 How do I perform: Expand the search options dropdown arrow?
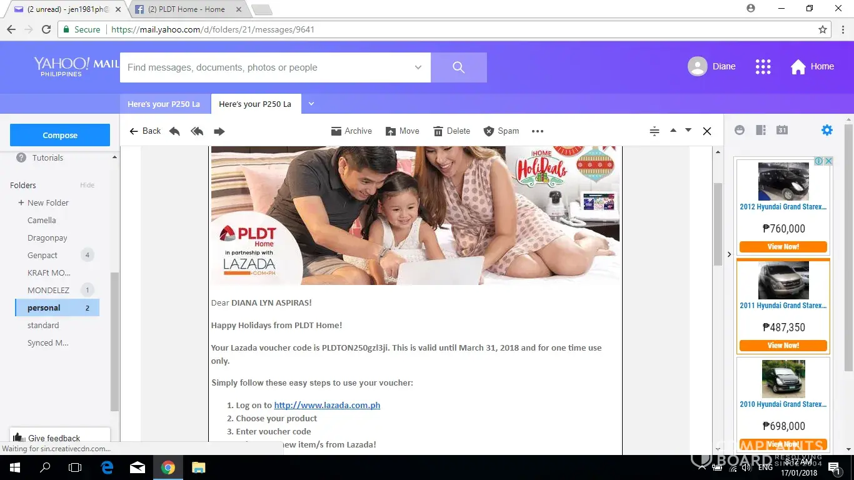418,67
